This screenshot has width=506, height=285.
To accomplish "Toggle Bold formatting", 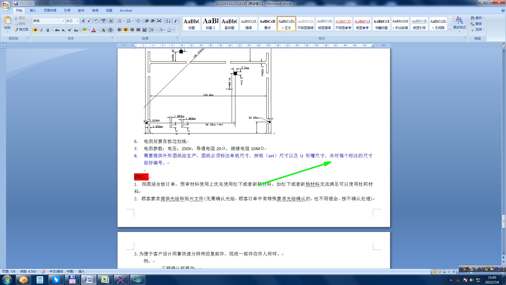I will coord(35,30).
